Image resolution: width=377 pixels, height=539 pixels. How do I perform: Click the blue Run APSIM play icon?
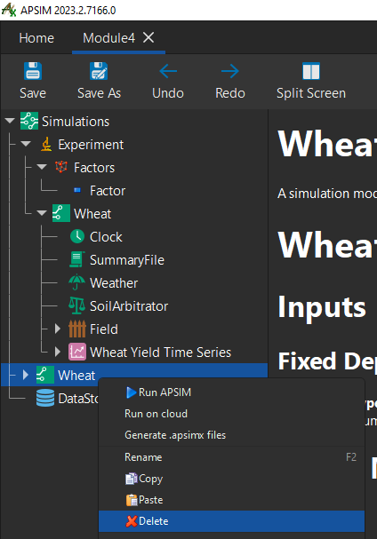131,392
